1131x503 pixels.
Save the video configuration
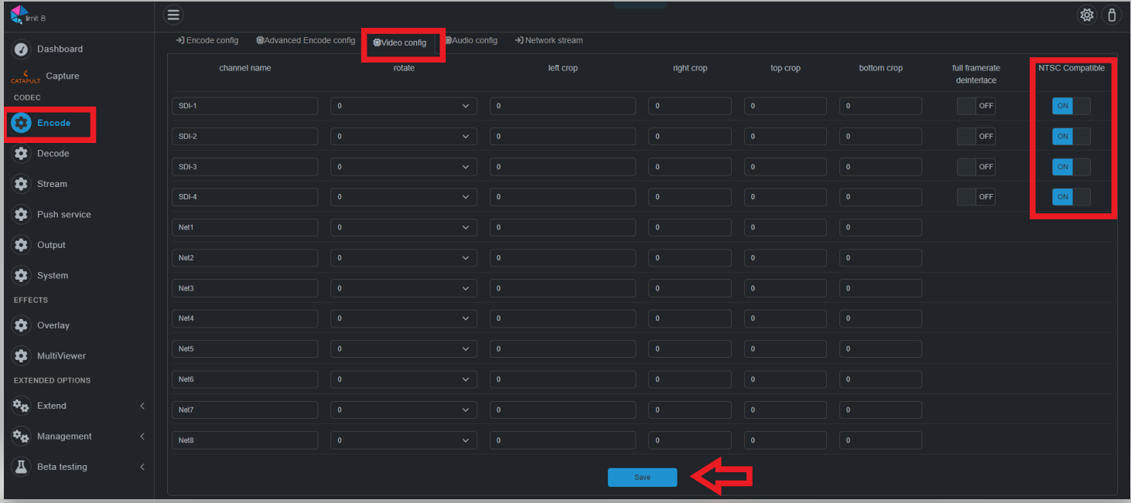pyautogui.click(x=642, y=477)
